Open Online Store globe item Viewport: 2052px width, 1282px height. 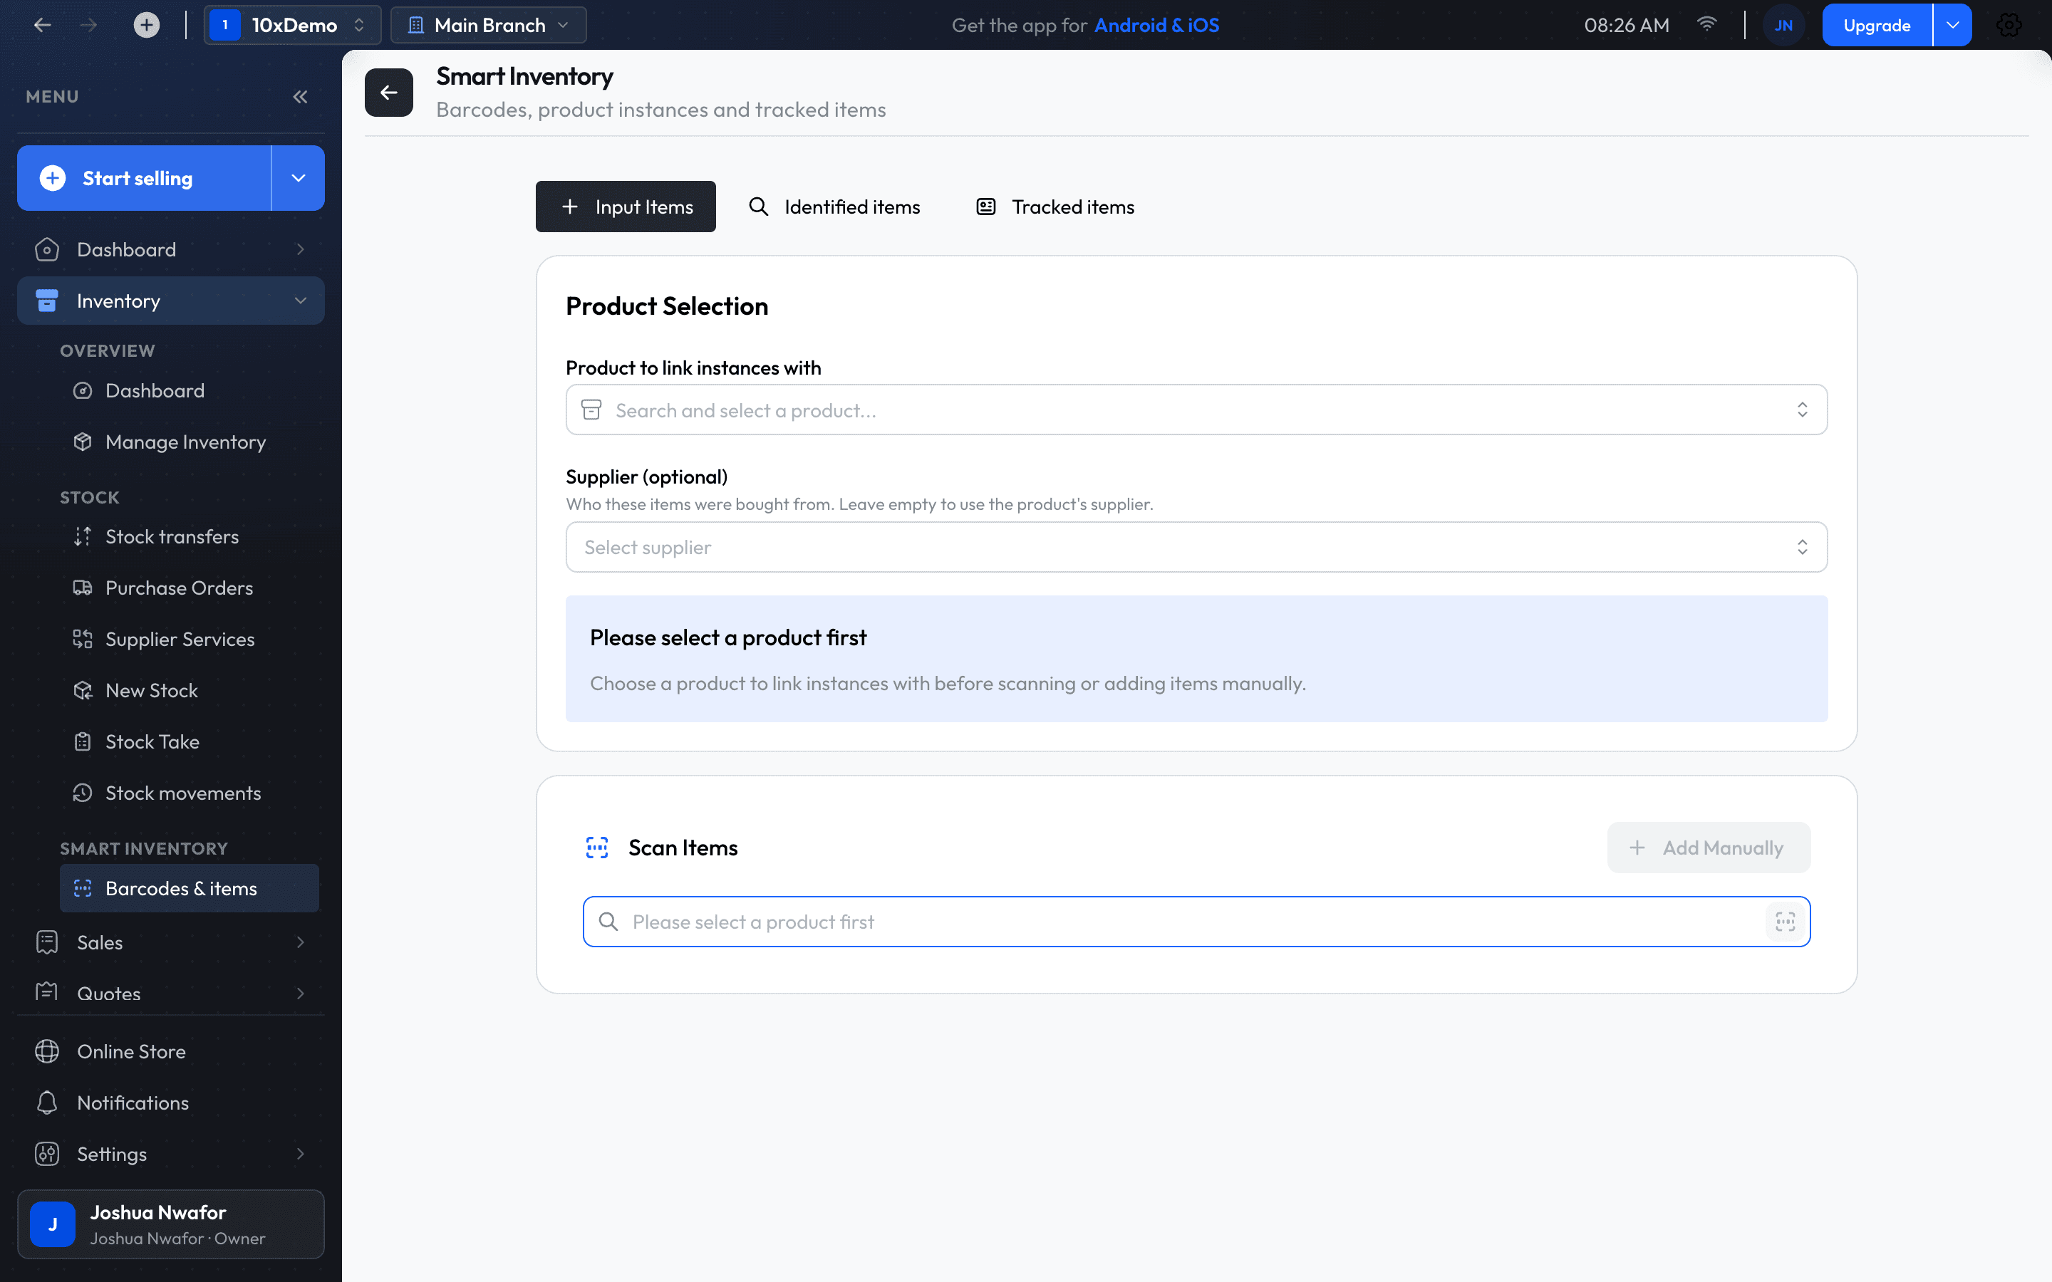[170, 1051]
